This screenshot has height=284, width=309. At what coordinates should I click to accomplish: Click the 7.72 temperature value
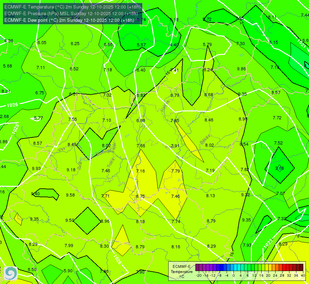pos(277,118)
